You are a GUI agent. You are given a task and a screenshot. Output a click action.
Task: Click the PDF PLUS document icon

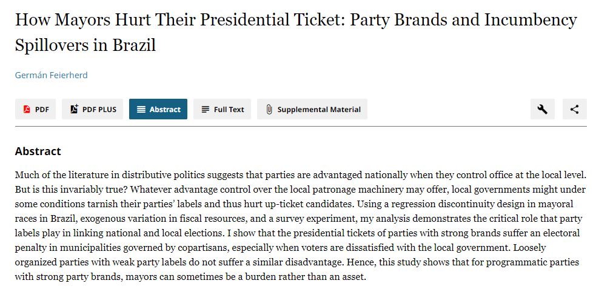coord(74,110)
